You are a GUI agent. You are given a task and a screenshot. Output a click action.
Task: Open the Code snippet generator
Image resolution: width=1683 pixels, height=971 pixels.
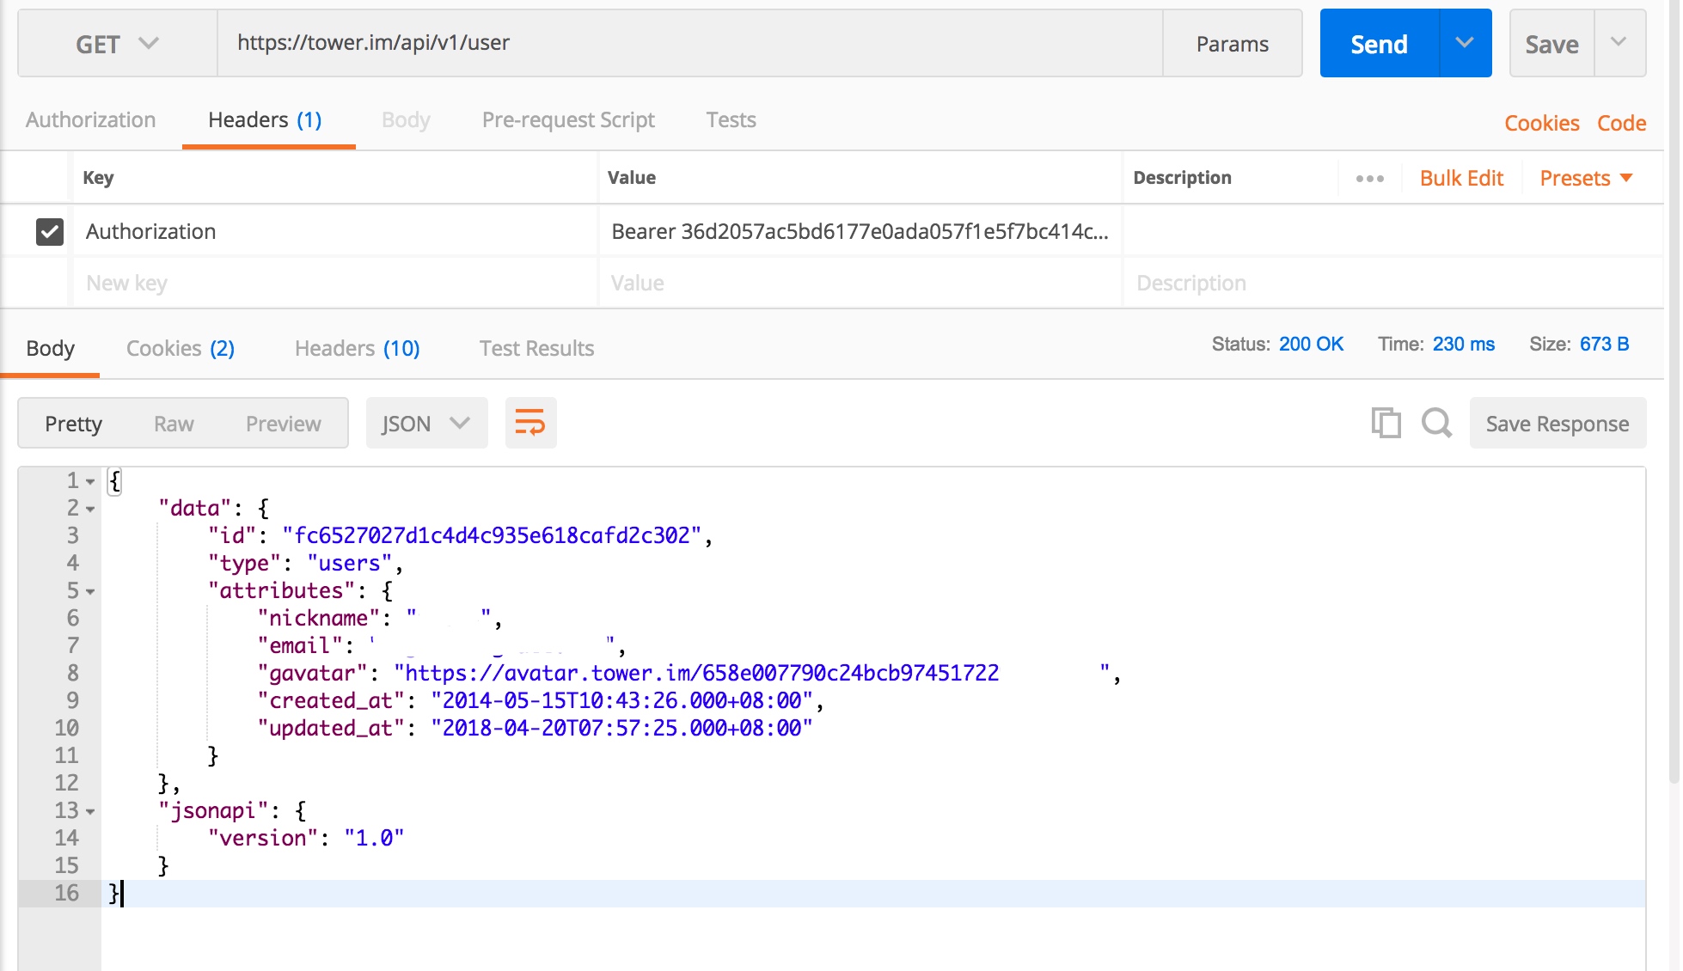coord(1621,123)
